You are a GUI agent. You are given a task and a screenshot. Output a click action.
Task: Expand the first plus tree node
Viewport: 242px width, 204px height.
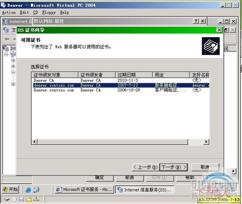pyautogui.click(x=13, y=60)
